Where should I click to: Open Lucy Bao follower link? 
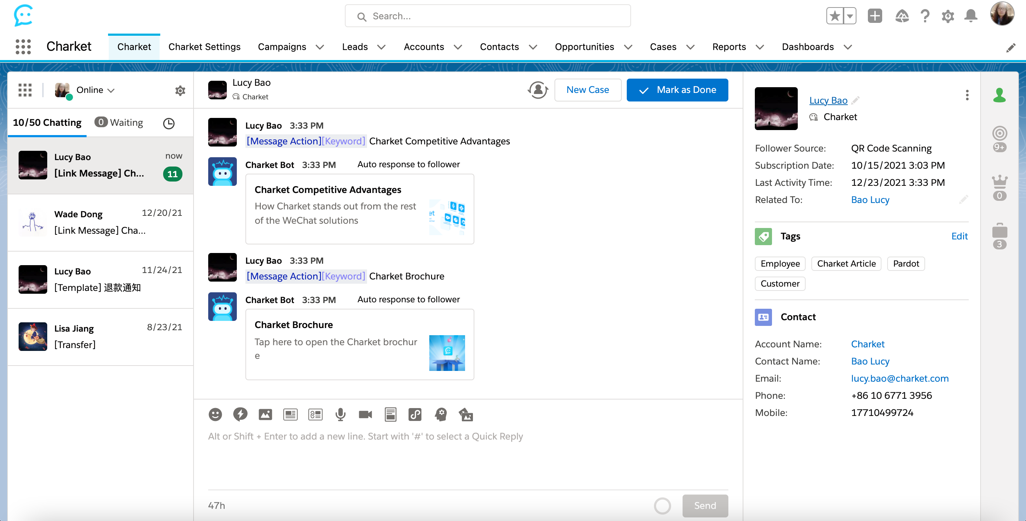coord(828,100)
